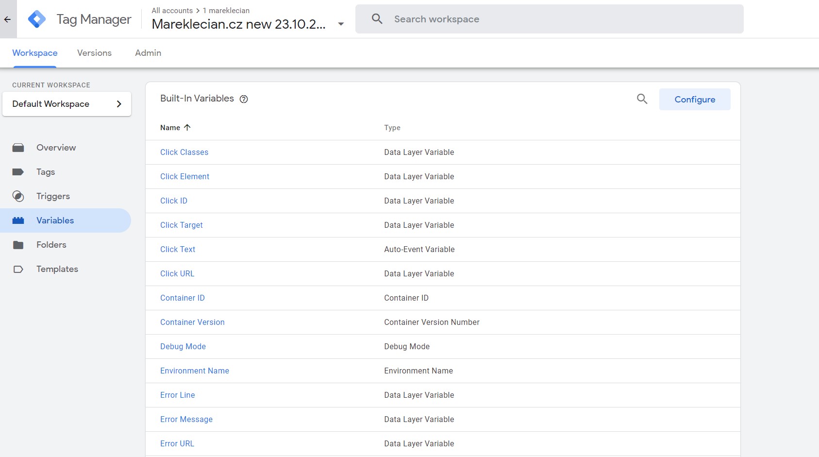The width and height of the screenshot is (819, 457).
Task: Click the All accounts breadcrumb
Action: tap(172, 11)
